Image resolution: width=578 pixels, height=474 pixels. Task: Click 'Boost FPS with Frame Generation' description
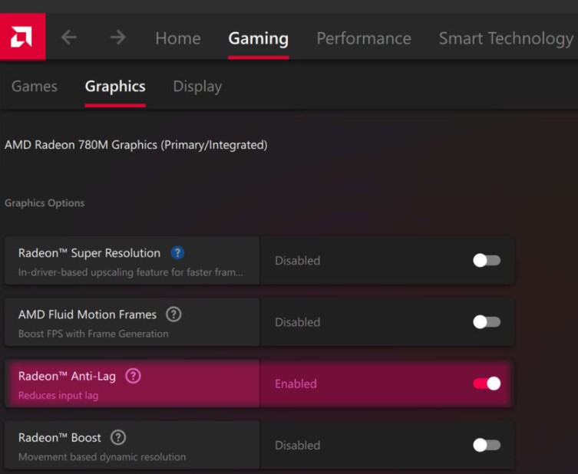click(94, 334)
